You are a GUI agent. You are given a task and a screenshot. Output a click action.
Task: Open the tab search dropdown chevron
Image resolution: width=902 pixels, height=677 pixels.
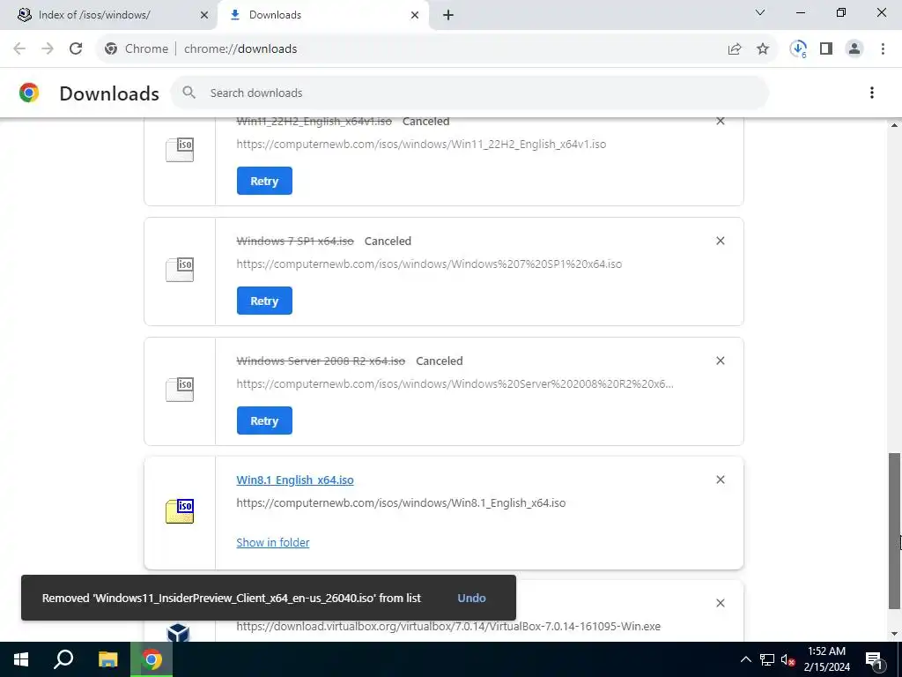(x=760, y=12)
